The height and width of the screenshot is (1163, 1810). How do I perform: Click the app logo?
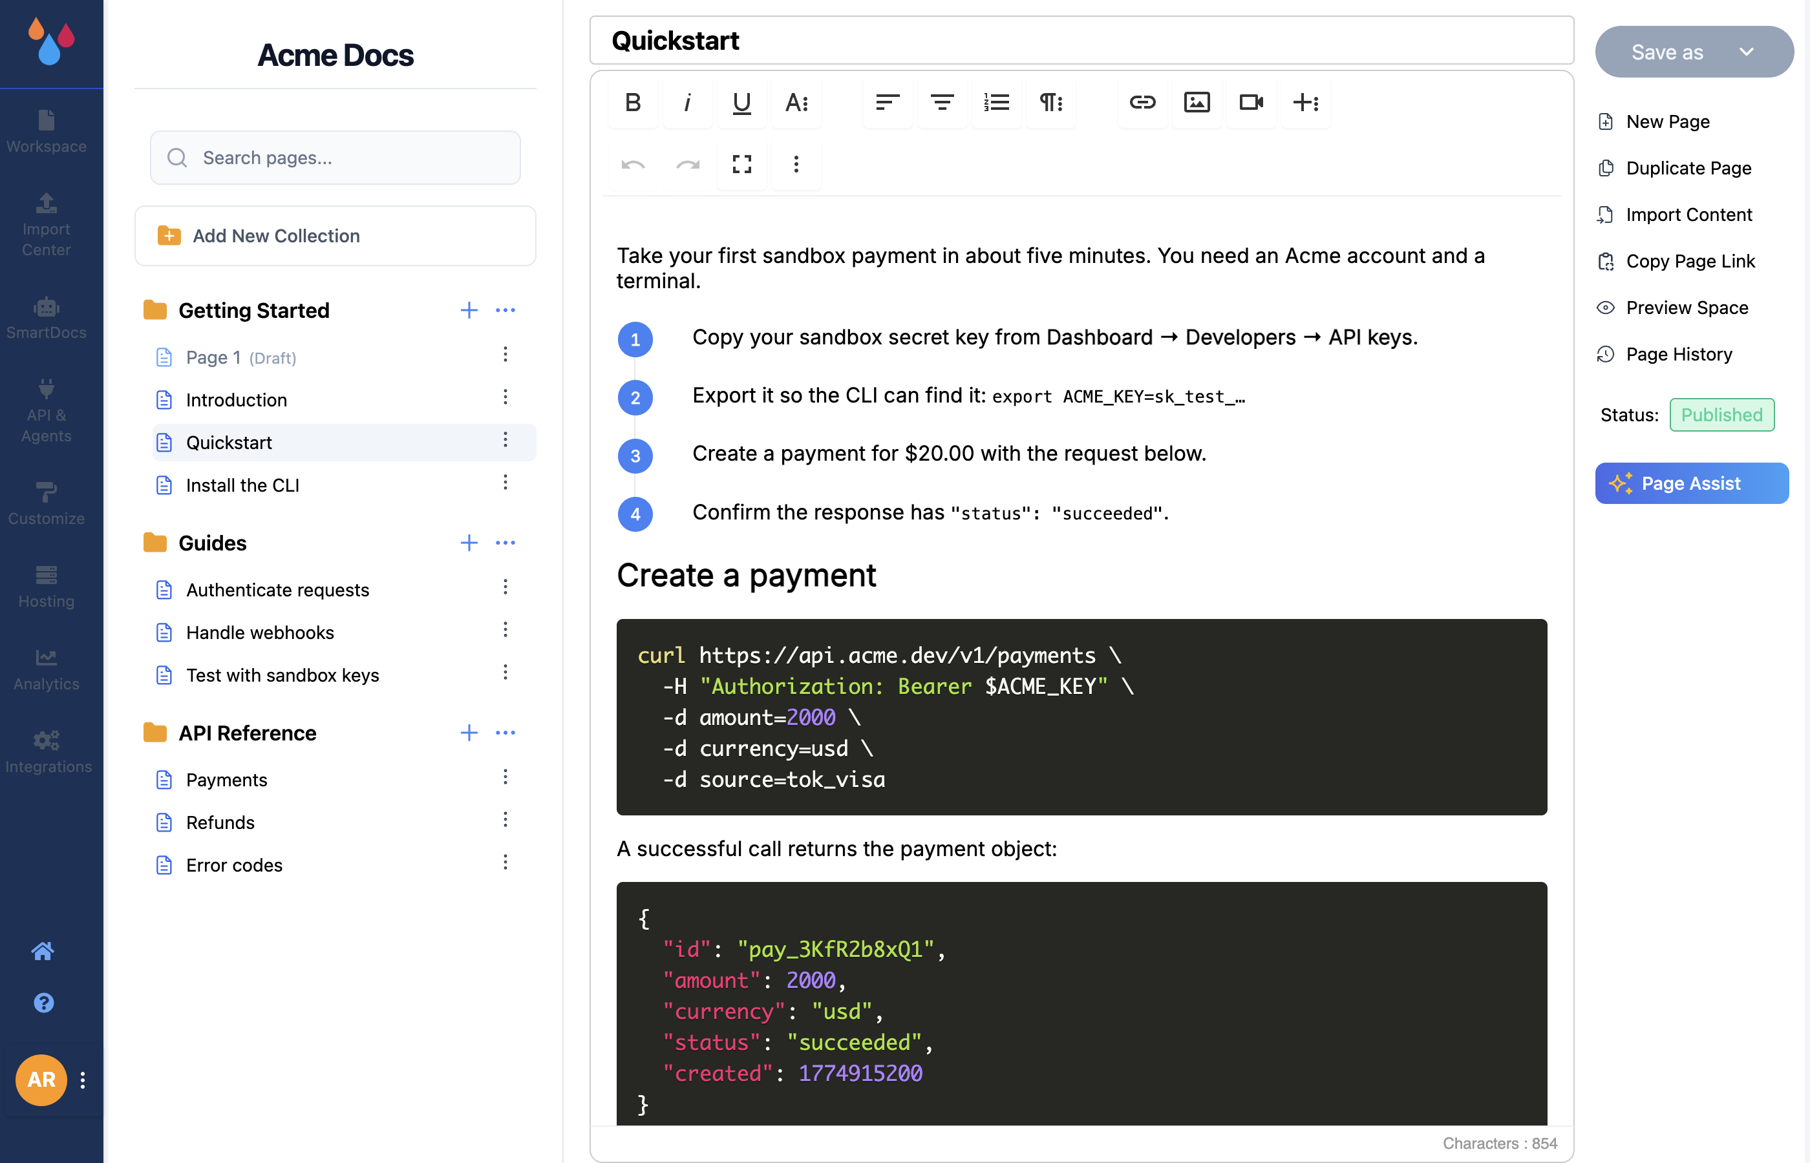pyautogui.click(x=50, y=41)
